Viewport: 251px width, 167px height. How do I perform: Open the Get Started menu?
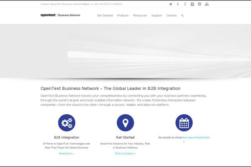(x=105, y=15)
